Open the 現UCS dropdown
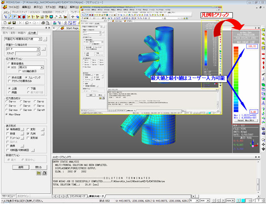 click(x=42, y=67)
